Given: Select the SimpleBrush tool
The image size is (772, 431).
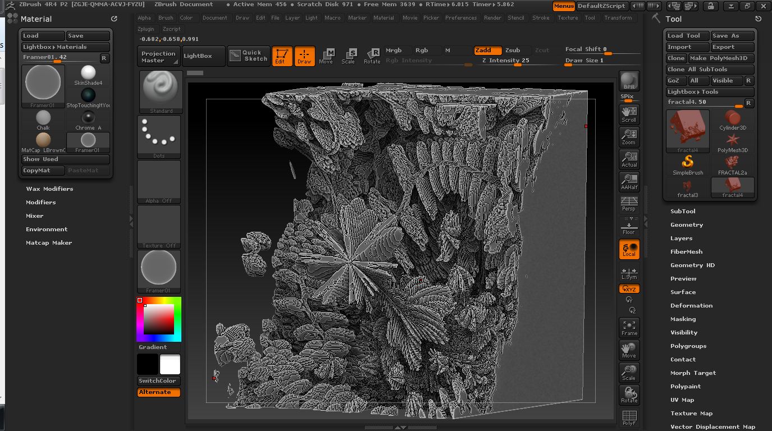Looking at the screenshot, I should pyautogui.click(x=688, y=165).
